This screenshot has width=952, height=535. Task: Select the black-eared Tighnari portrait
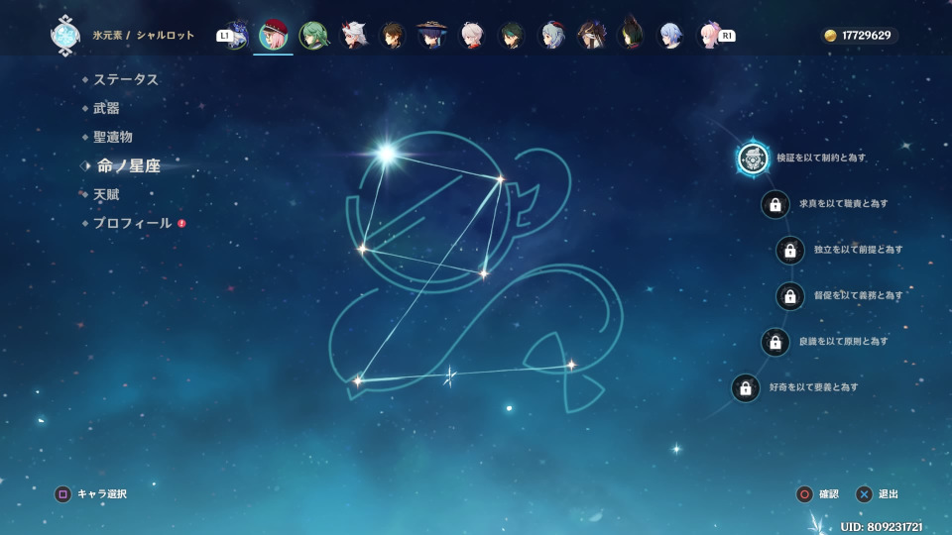click(x=631, y=34)
